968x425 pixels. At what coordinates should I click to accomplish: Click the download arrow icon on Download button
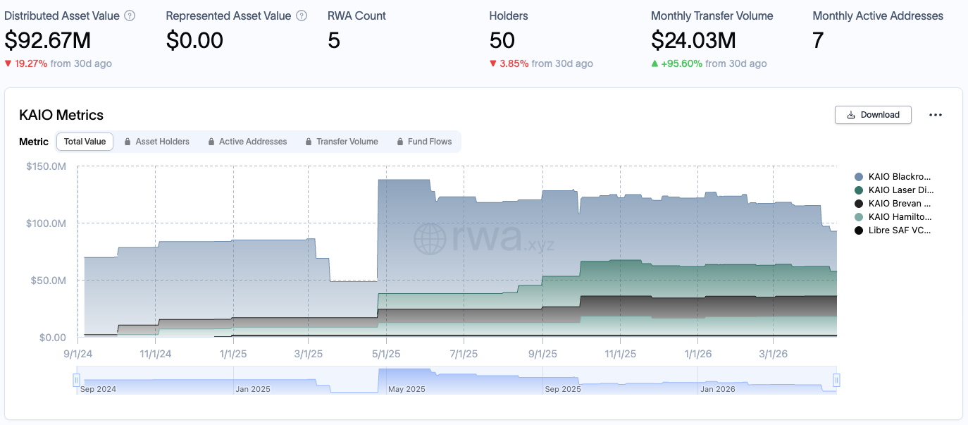pos(852,113)
